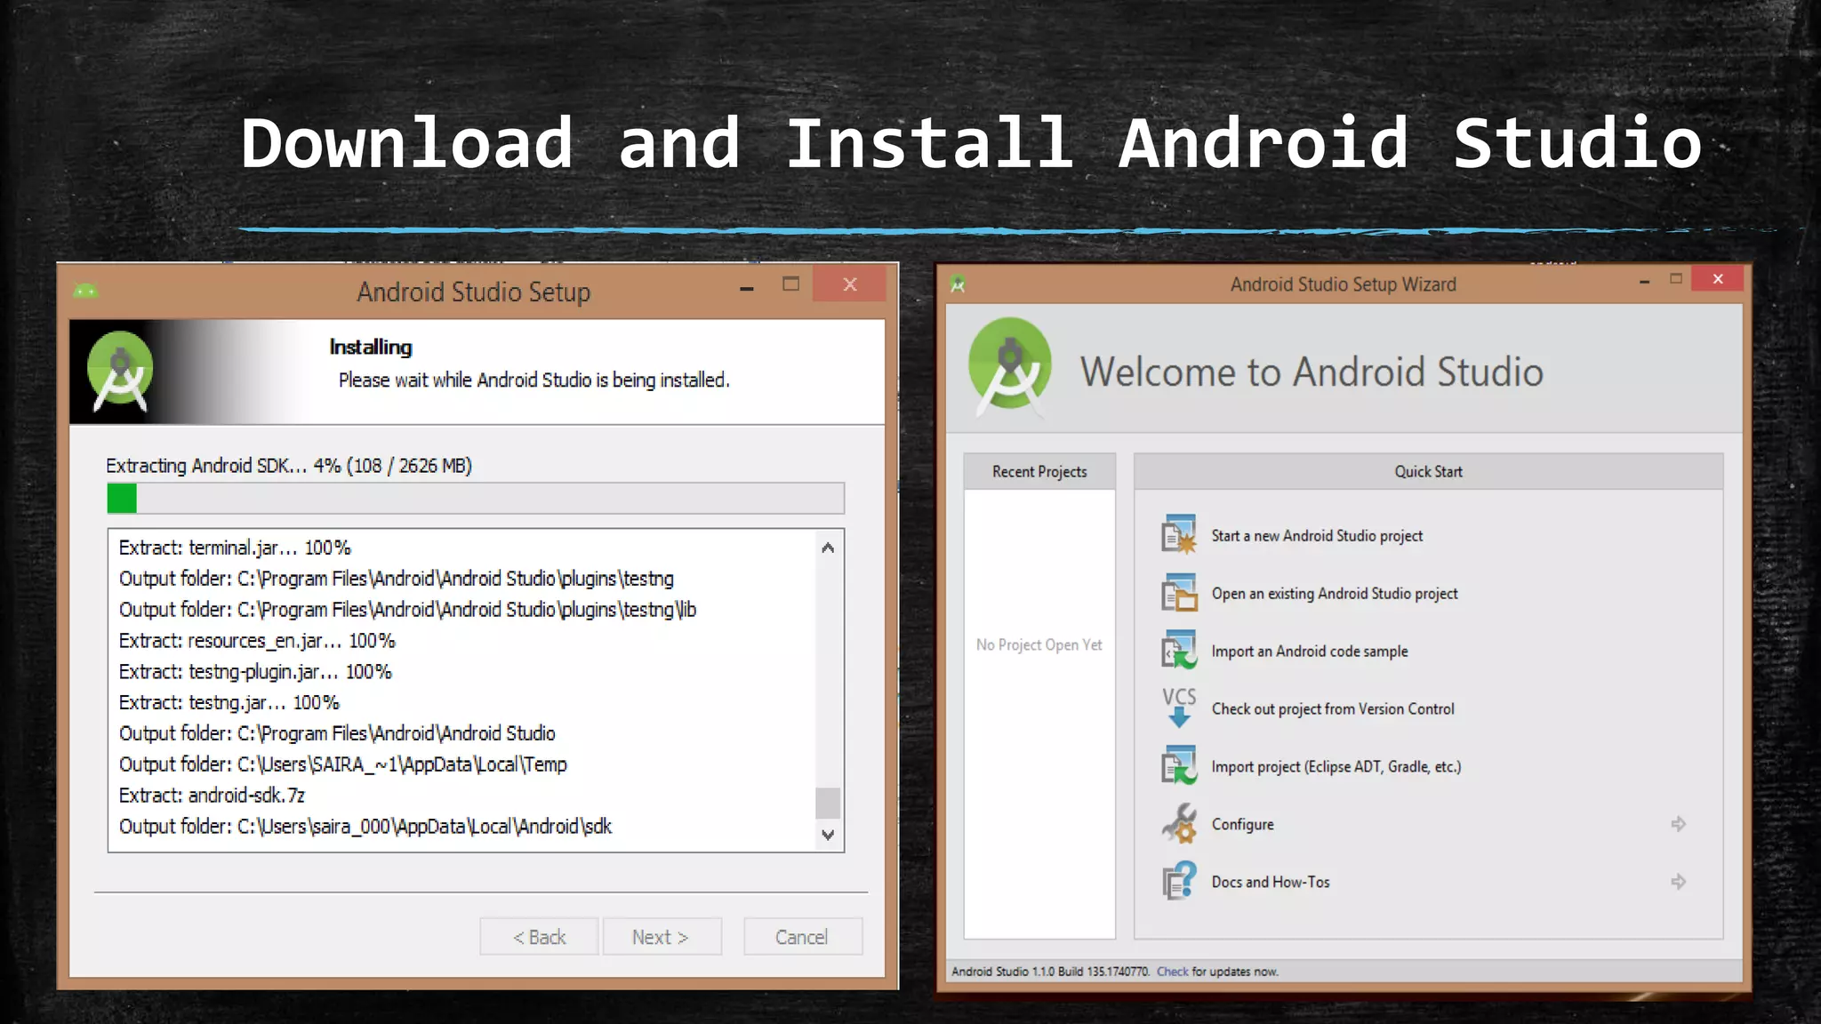
Task: Click the install progress bar
Action: point(476,498)
